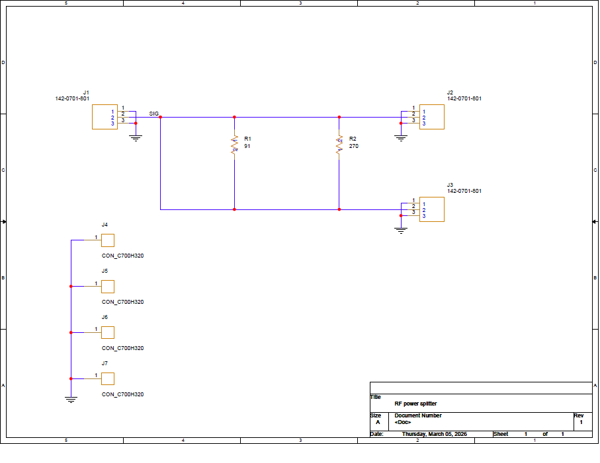Click the ground symbol below J1

point(136,138)
